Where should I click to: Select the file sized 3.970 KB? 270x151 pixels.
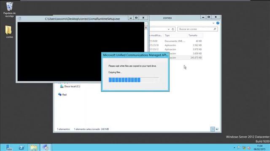click(x=175, y=49)
